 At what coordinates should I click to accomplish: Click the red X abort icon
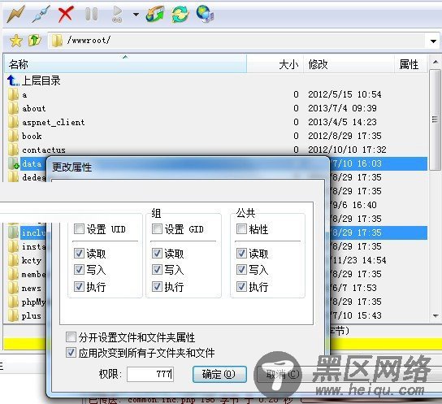[66, 14]
